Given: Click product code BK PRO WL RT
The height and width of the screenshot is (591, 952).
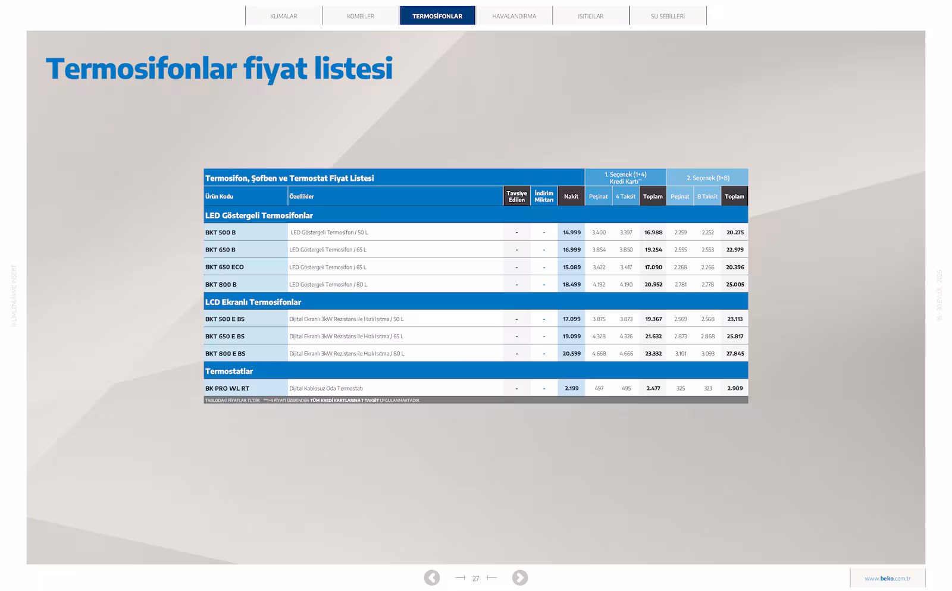Looking at the screenshot, I should coord(227,388).
